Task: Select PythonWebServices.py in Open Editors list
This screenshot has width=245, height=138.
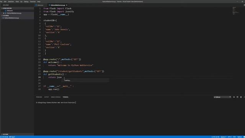Action: pyautogui.click(x=14, y=13)
